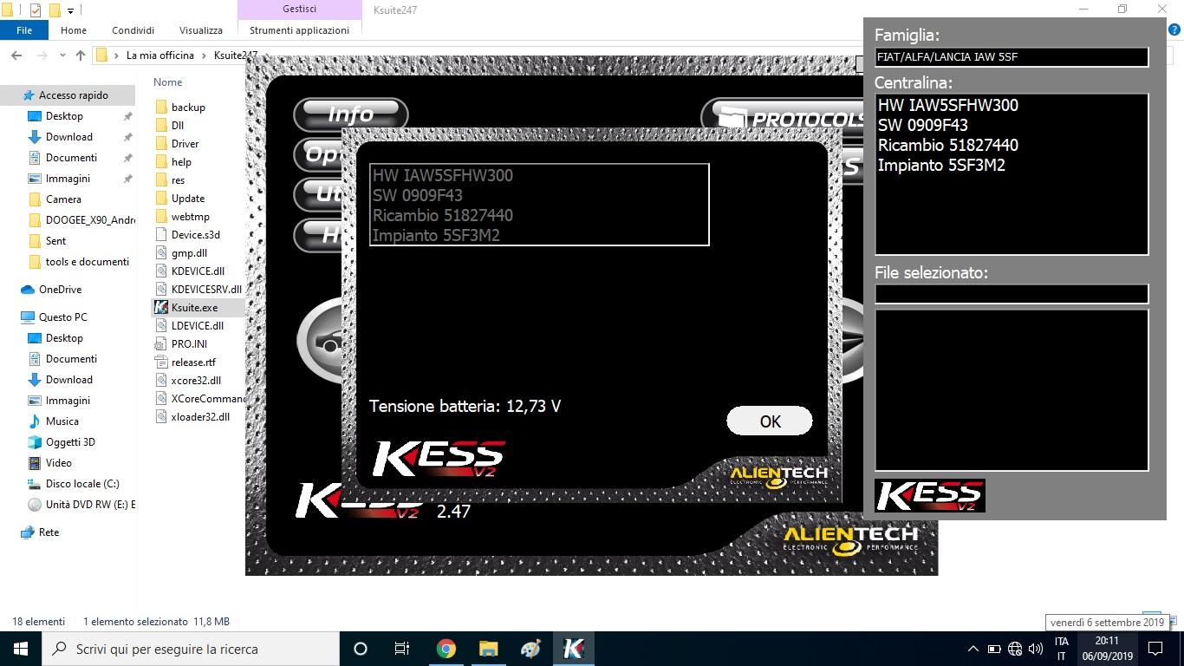Show hidden system tray icons chevron
This screenshot has width=1184, height=666.
click(973, 649)
